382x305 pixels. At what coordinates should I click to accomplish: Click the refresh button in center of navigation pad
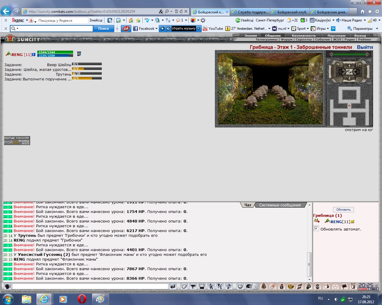tap(349, 72)
